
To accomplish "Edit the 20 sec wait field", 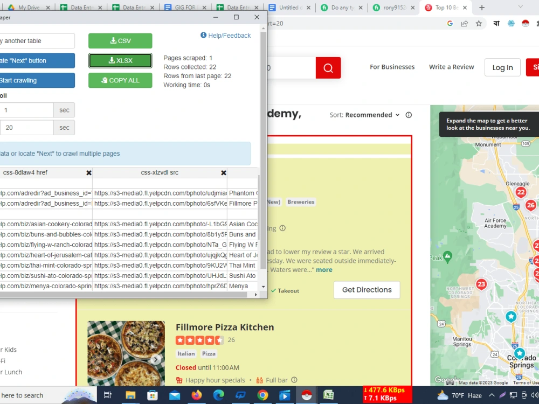I will click(27, 128).
